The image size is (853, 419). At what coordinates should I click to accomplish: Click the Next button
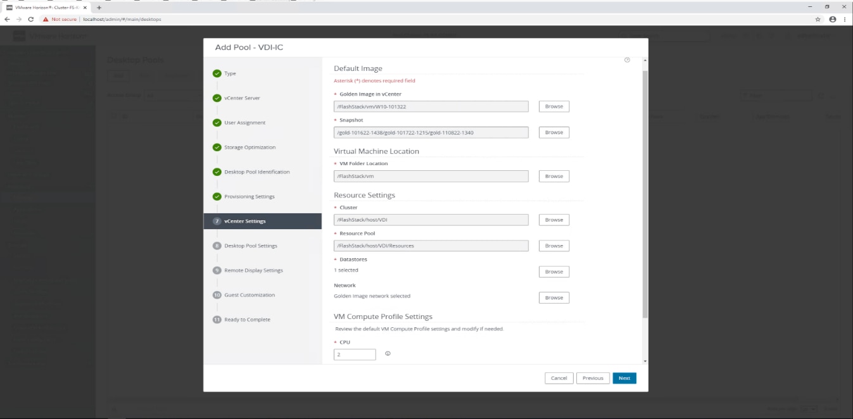coord(624,378)
